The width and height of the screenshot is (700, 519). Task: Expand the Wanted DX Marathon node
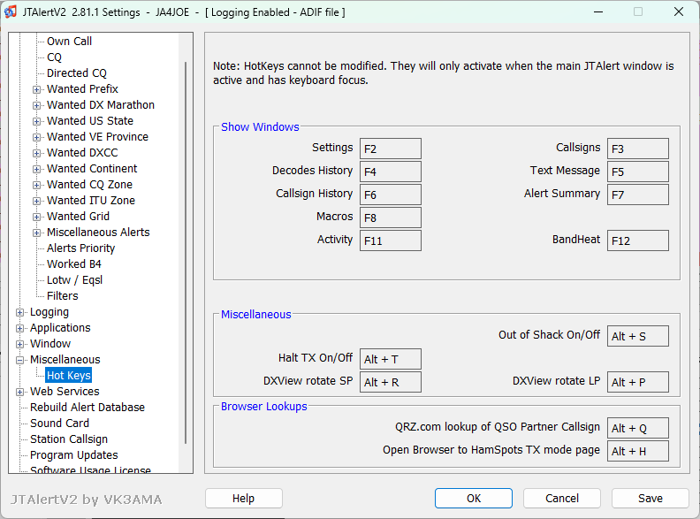pos(36,105)
